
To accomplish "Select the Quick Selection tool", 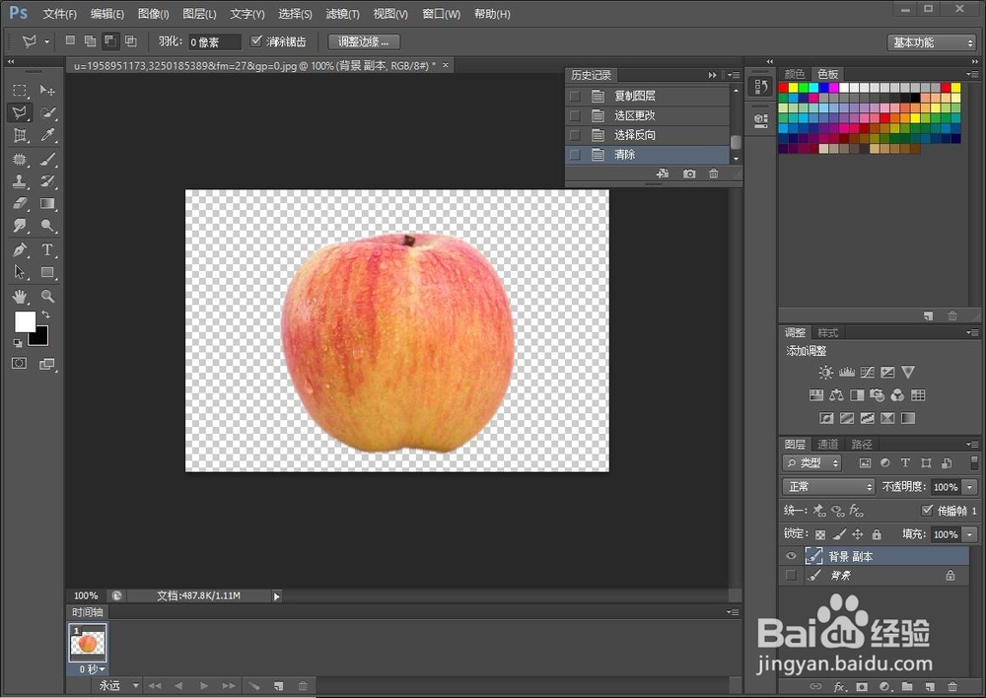I will (47, 112).
